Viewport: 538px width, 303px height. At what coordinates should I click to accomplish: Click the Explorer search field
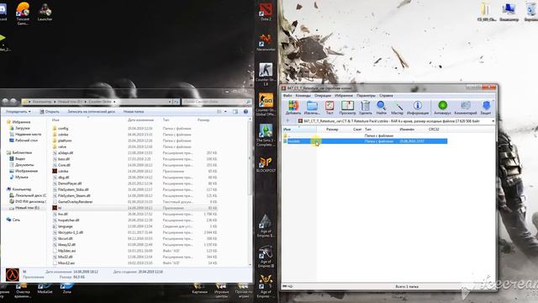click(217, 102)
